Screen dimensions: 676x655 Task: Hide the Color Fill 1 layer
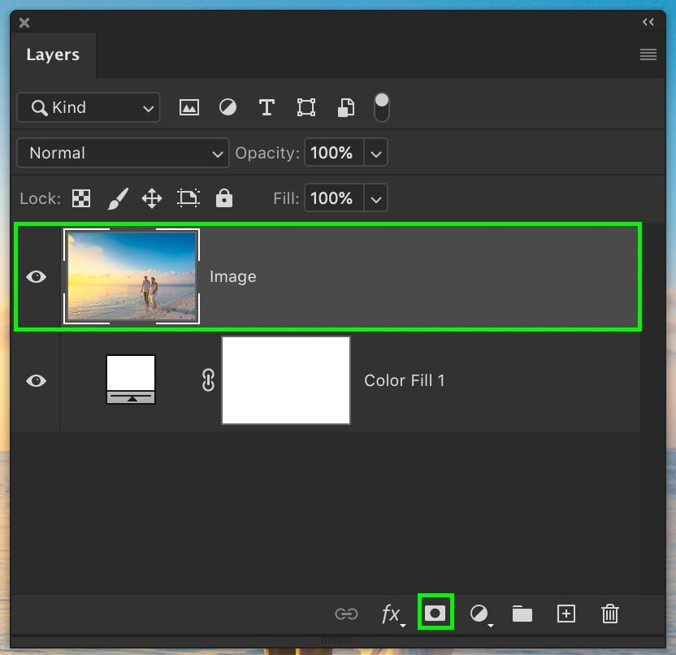[37, 381]
